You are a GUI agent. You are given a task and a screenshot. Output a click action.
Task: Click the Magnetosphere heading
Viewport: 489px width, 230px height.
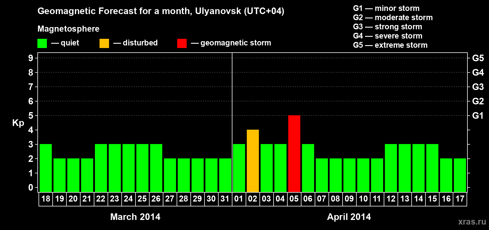click(x=68, y=29)
